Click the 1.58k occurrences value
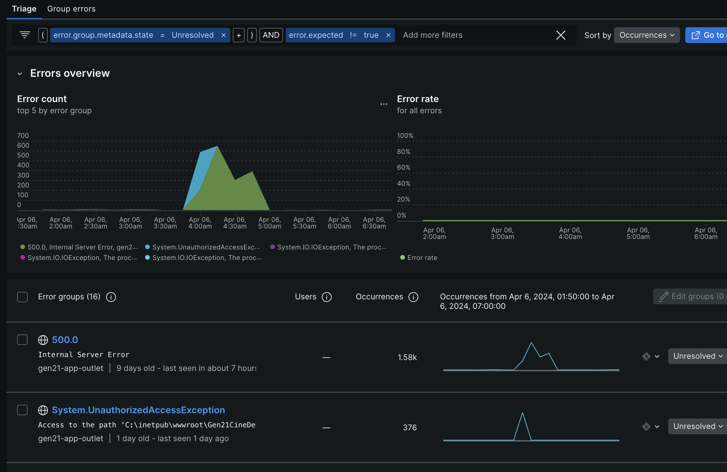 407,357
